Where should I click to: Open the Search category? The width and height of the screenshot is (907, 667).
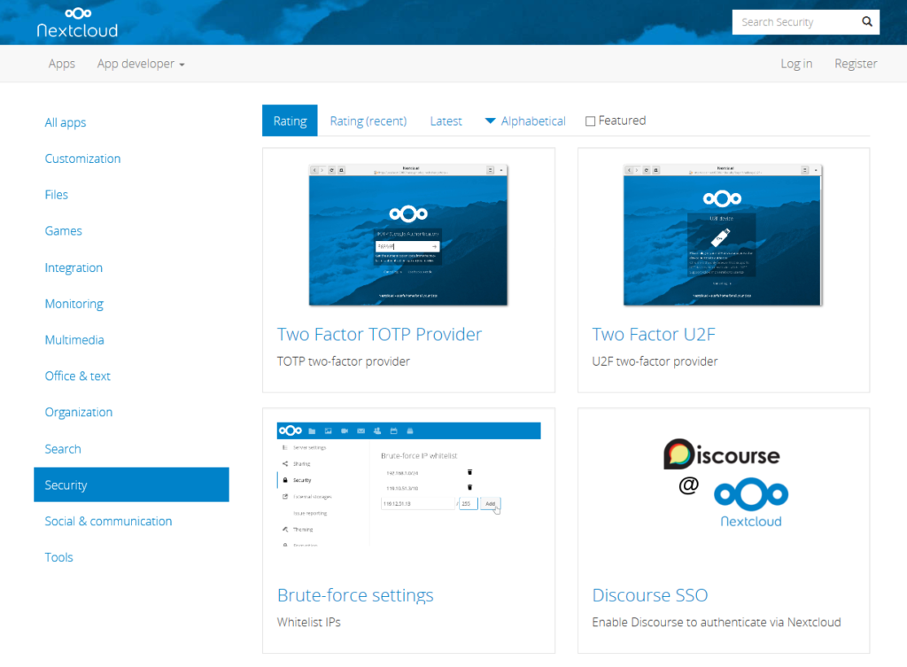point(63,449)
